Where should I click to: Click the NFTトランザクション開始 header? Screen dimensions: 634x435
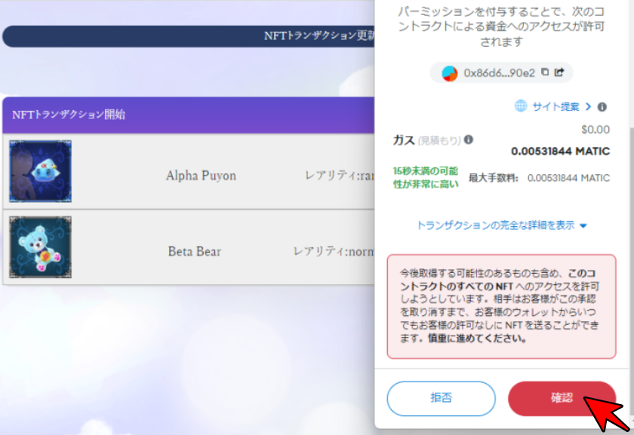(189, 115)
